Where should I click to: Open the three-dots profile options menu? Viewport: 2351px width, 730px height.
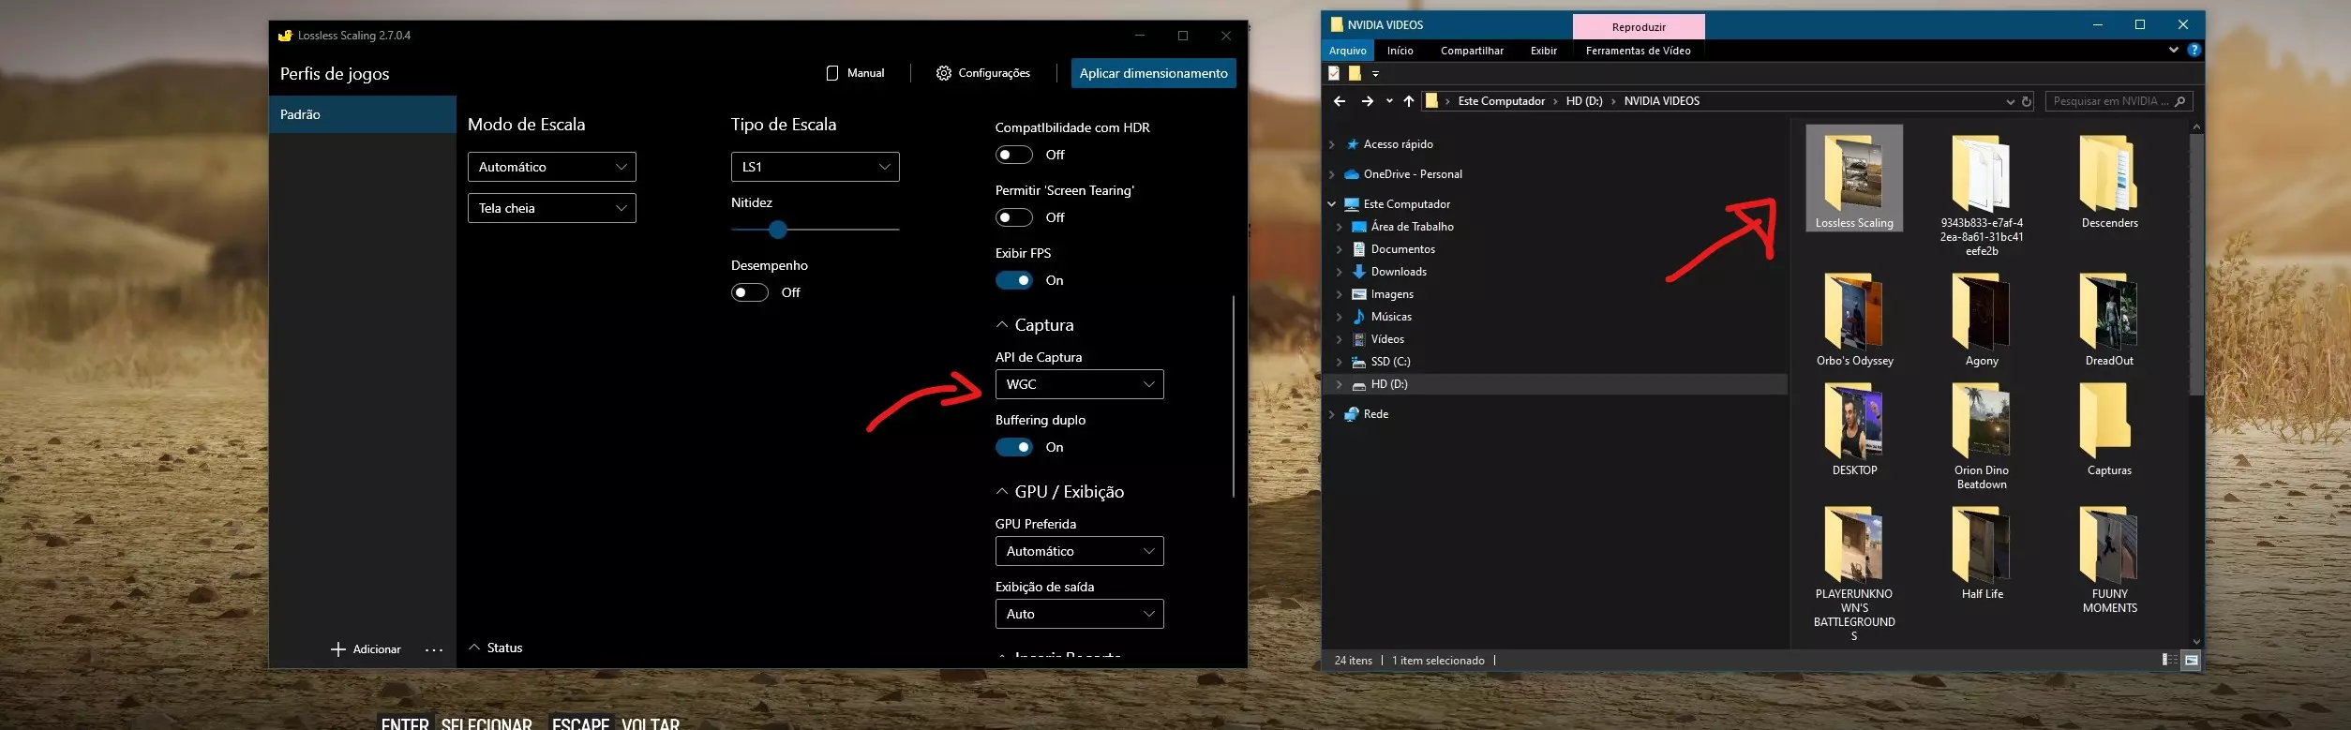(434, 649)
